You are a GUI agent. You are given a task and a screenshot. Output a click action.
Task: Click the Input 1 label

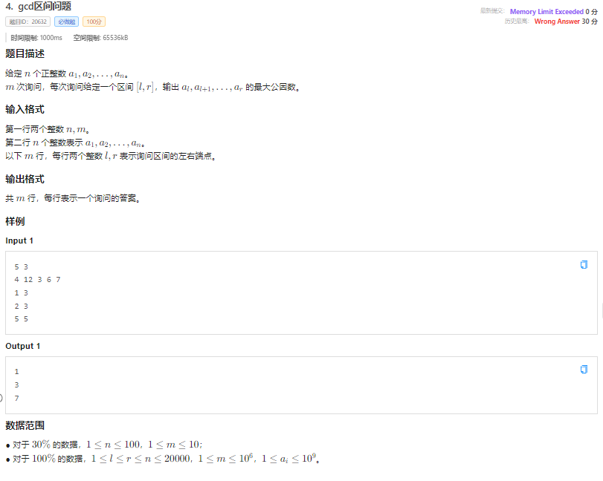[19, 240]
